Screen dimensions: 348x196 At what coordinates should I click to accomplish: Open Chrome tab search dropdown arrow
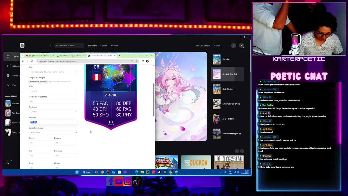[23, 56]
